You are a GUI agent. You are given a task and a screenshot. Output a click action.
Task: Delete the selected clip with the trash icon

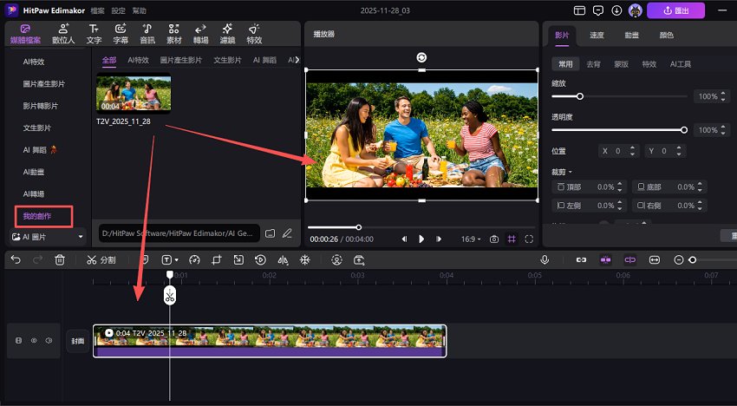[x=60, y=259]
